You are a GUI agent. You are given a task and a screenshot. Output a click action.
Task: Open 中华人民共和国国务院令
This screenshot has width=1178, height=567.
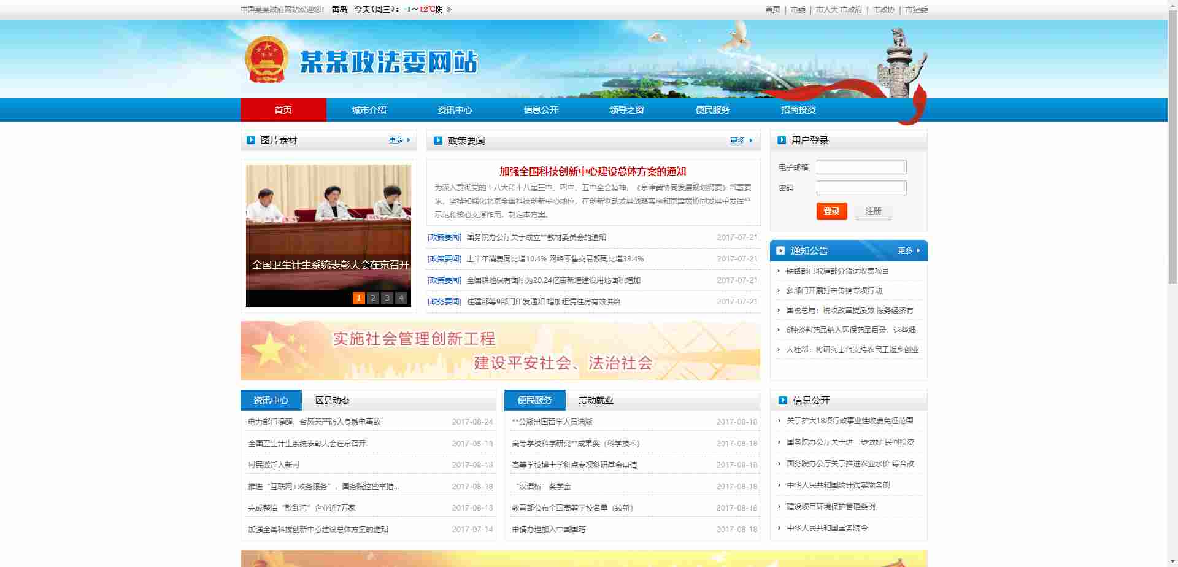tap(827, 528)
